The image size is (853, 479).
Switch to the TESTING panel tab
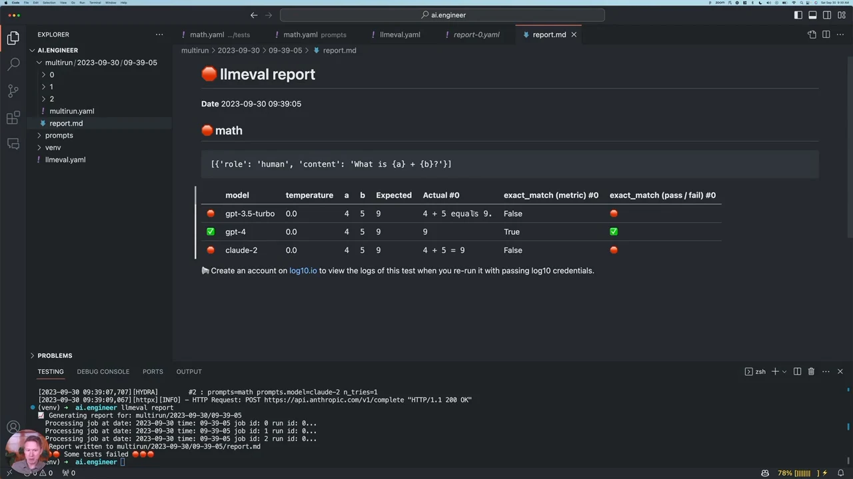click(x=51, y=372)
